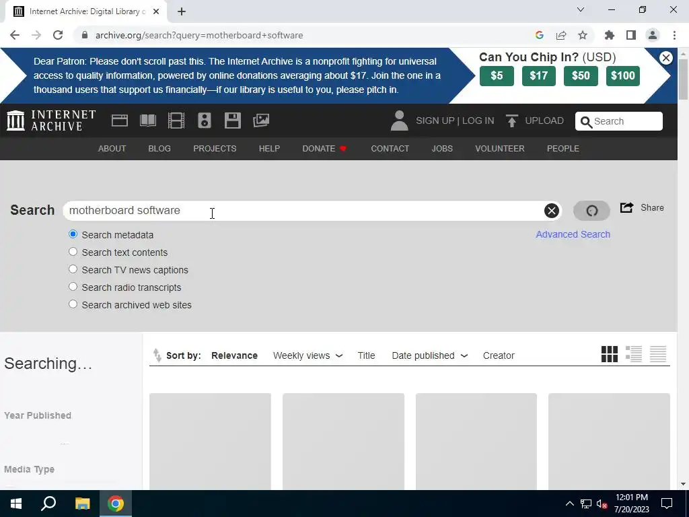Image resolution: width=689 pixels, height=517 pixels.
Task: Toggle sort direction arrows
Action: coord(157,355)
